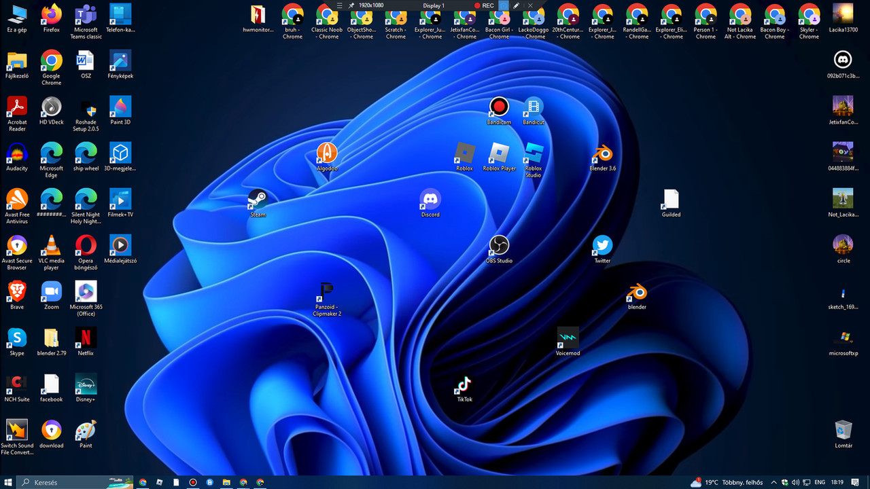Select the Avast Free Antivirus icon

17,206
